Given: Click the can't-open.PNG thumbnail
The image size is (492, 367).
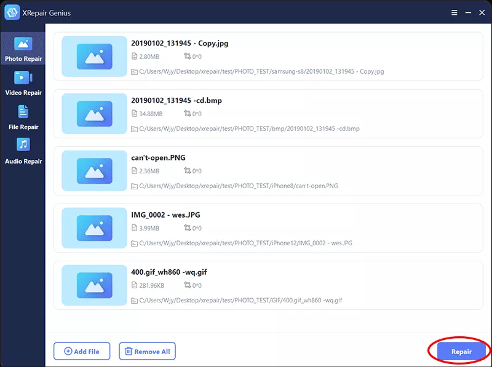Looking at the screenshot, I should click(x=94, y=170).
